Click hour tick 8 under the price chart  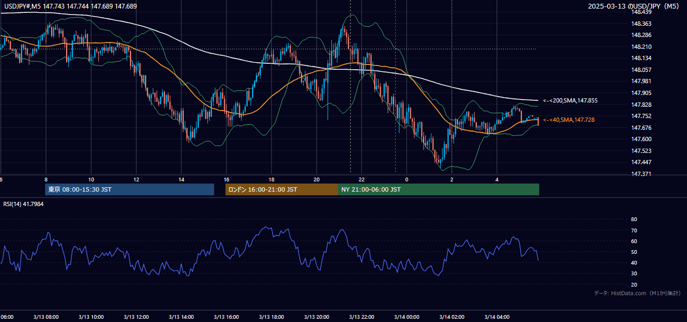point(46,180)
